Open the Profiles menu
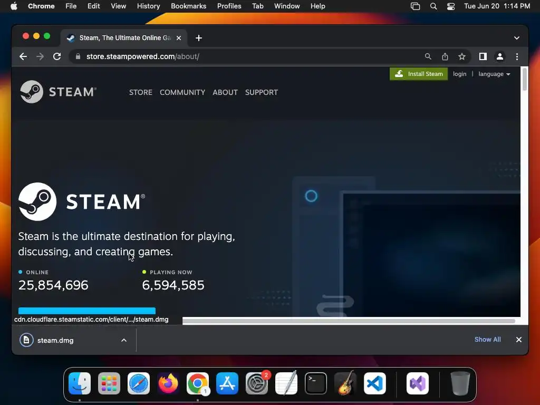The height and width of the screenshot is (405, 540). pyautogui.click(x=229, y=6)
